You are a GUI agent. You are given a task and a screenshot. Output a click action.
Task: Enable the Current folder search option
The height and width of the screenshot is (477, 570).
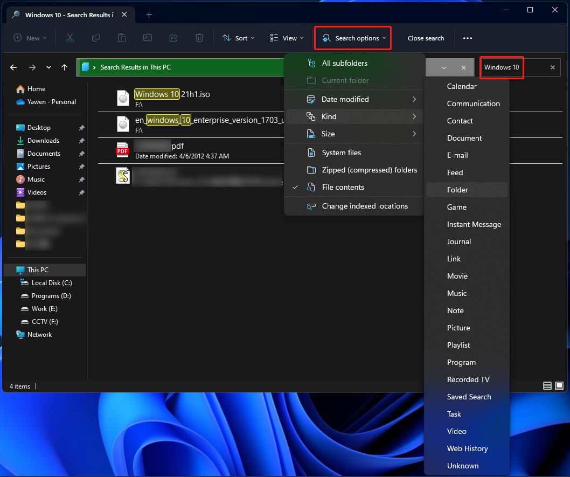click(345, 80)
